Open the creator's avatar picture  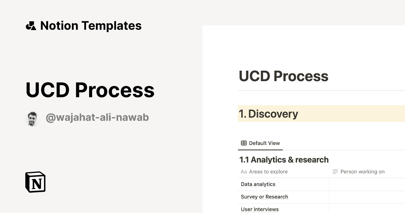pyautogui.click(x=33, y=118)
